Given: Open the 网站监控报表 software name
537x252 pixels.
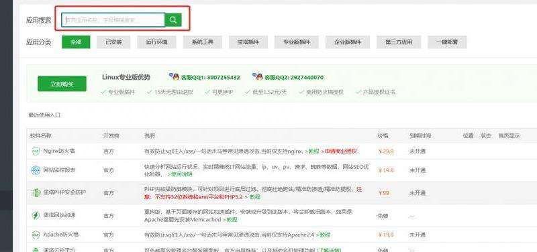Looking at the screenshot, I should 59,170.
